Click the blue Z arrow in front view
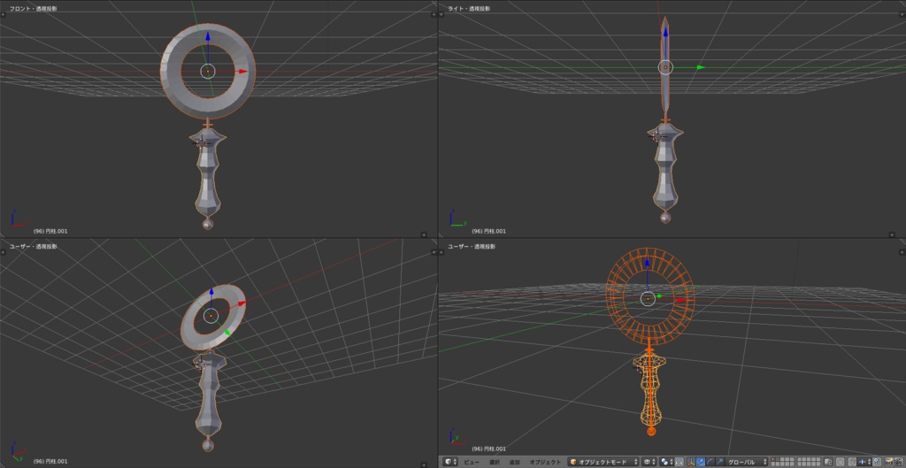Screen dimensions: 906x468 click(207, 36)
